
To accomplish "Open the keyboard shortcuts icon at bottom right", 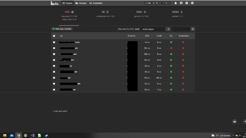I will coord(235,122).
